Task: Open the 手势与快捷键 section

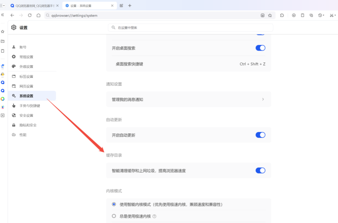Action: [32, 106]
